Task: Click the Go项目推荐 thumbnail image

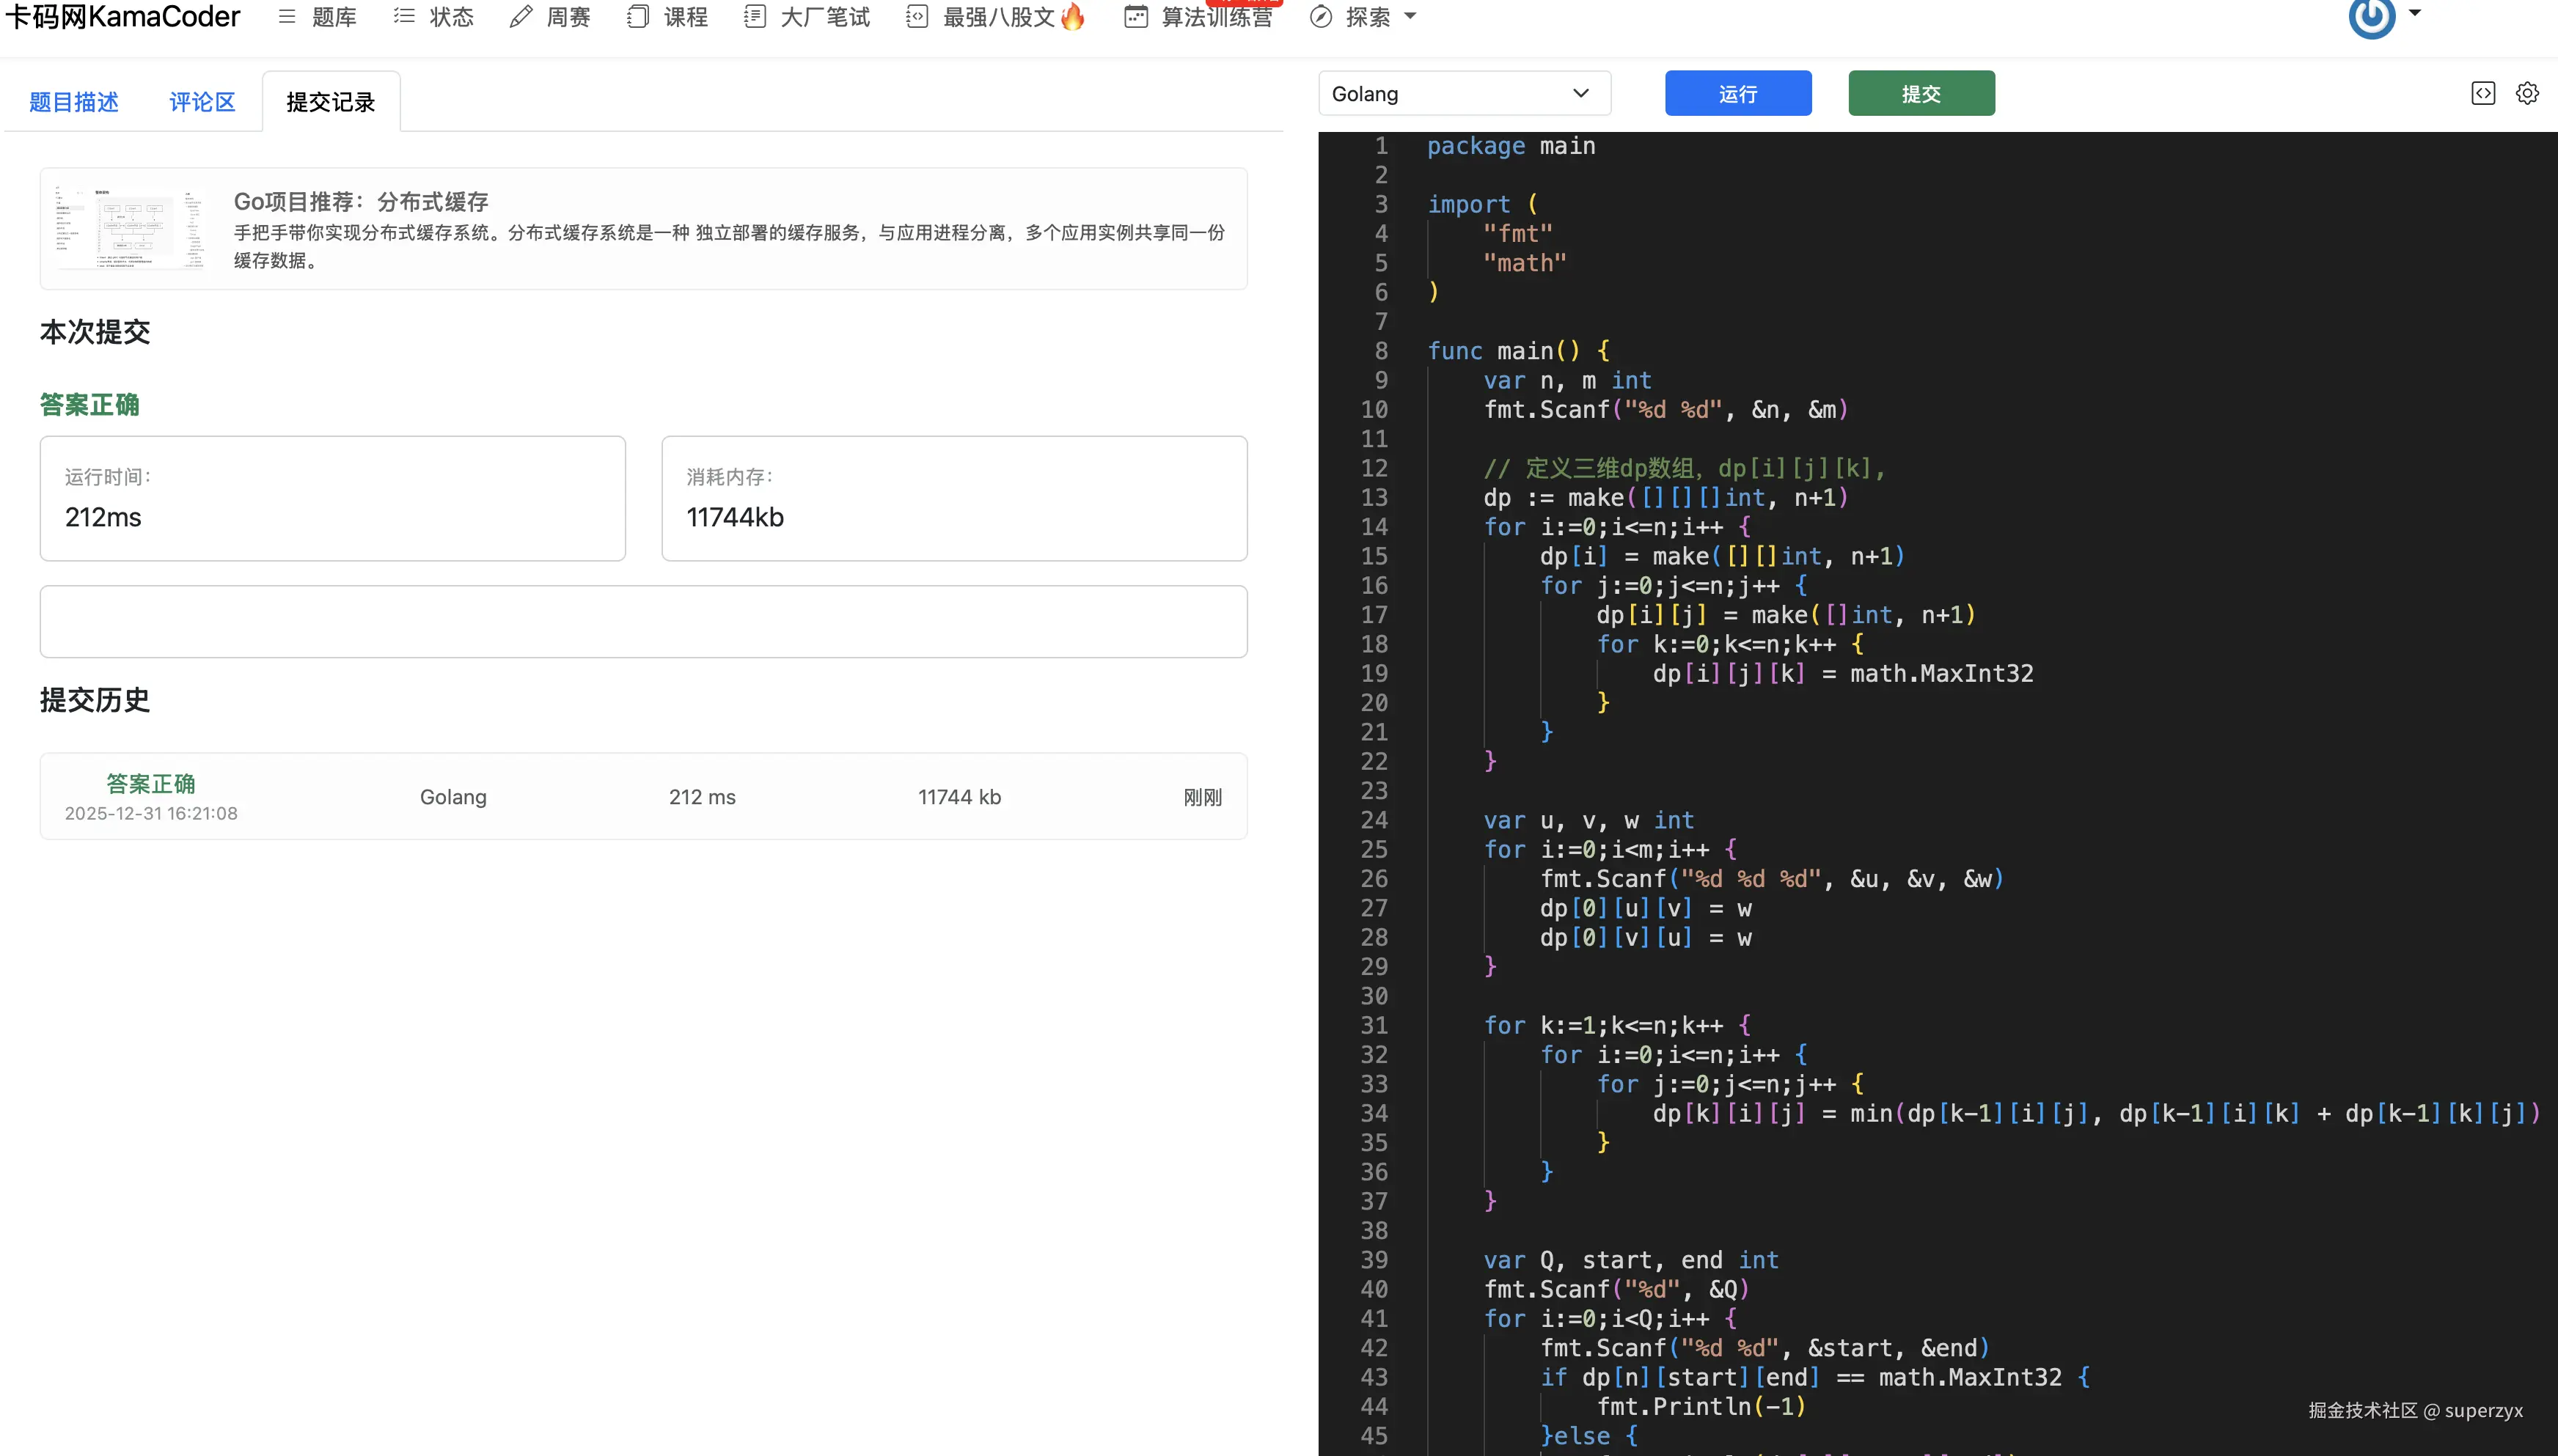Action: click(130, 228)
